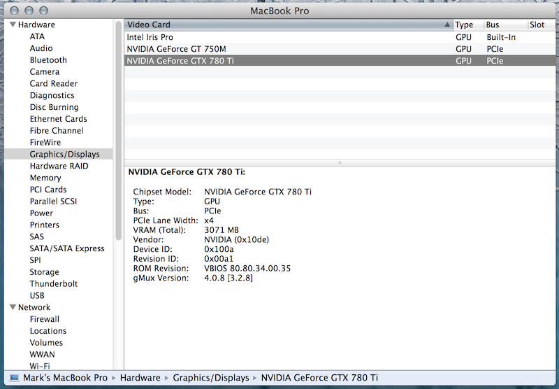The image size is (559, 389).
Task: Select ATA in the sidebar
Action: tap(37, 36)
